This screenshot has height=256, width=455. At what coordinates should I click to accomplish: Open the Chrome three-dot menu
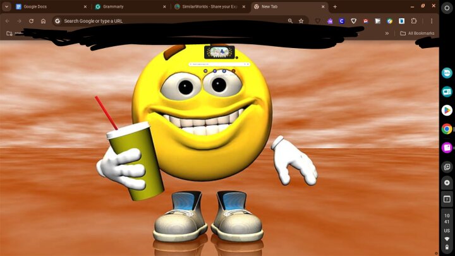[432, 21]
